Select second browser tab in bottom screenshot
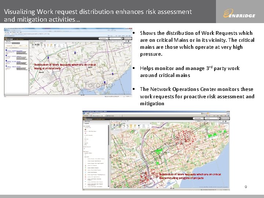The height and width of the screenshot is (198, 264). click(x=113, y=116)
